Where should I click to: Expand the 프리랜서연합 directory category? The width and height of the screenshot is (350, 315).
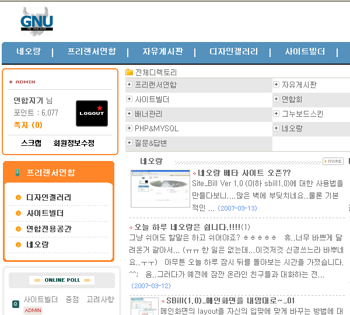click(x=129, y=85)
